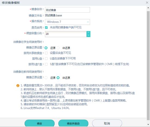
Task: Click the 修改并启动 button
Action: point(73,123)
